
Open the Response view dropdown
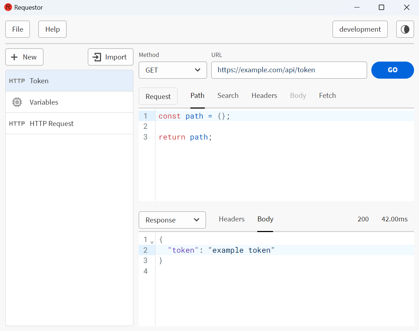172,220
